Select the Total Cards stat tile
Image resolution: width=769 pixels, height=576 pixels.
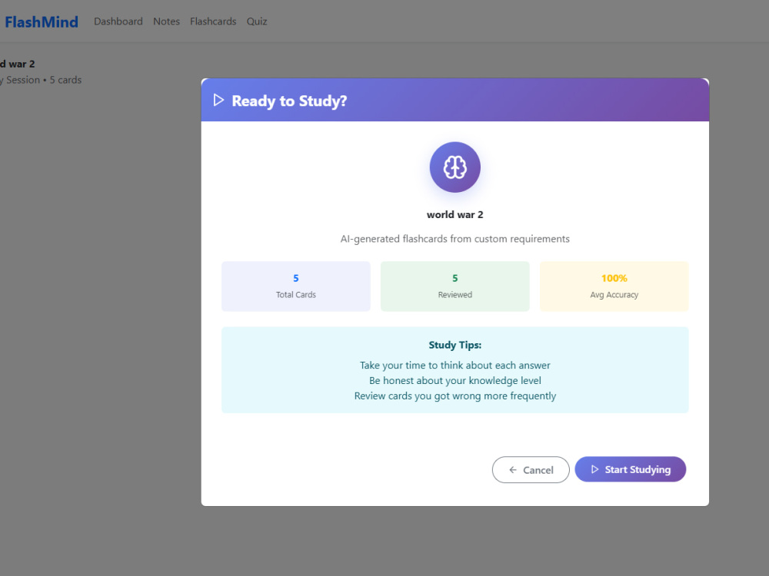click(x=296, y=286)
